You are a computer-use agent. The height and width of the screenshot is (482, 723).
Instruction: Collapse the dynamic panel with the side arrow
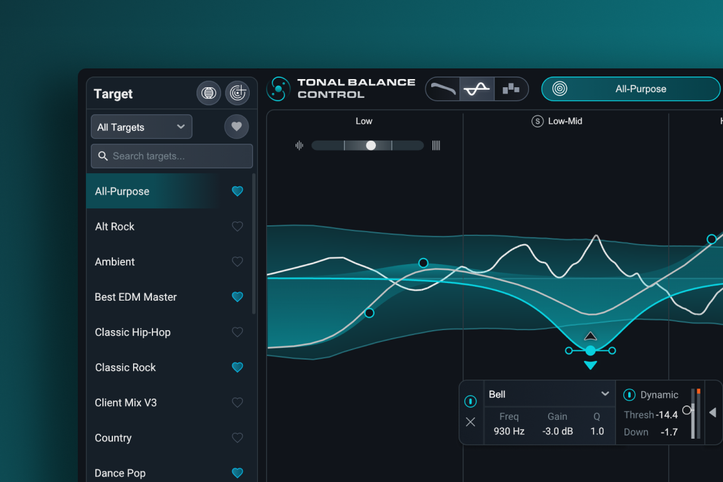712,412
